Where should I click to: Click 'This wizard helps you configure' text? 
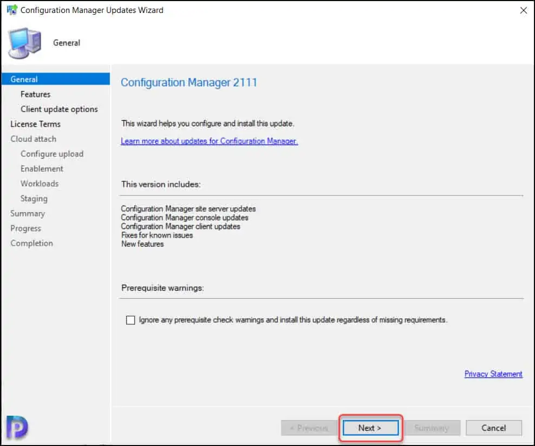click(207, 123)
